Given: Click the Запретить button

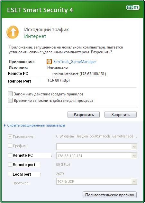Looking at the screenshot, I should (x=121, y=115).
